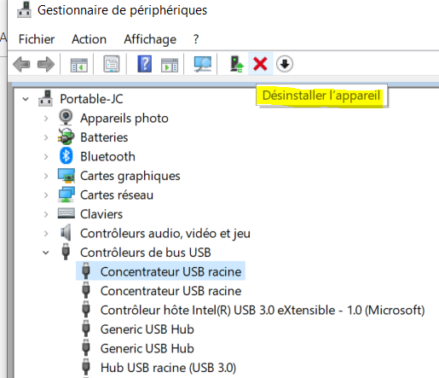Update the device driver with green arrow icon
Viewport: 439px width, 378px height.
click(x=236, y=64)
